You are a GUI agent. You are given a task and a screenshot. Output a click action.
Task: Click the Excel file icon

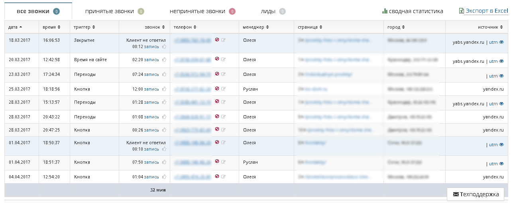click(x=462, y=11)
